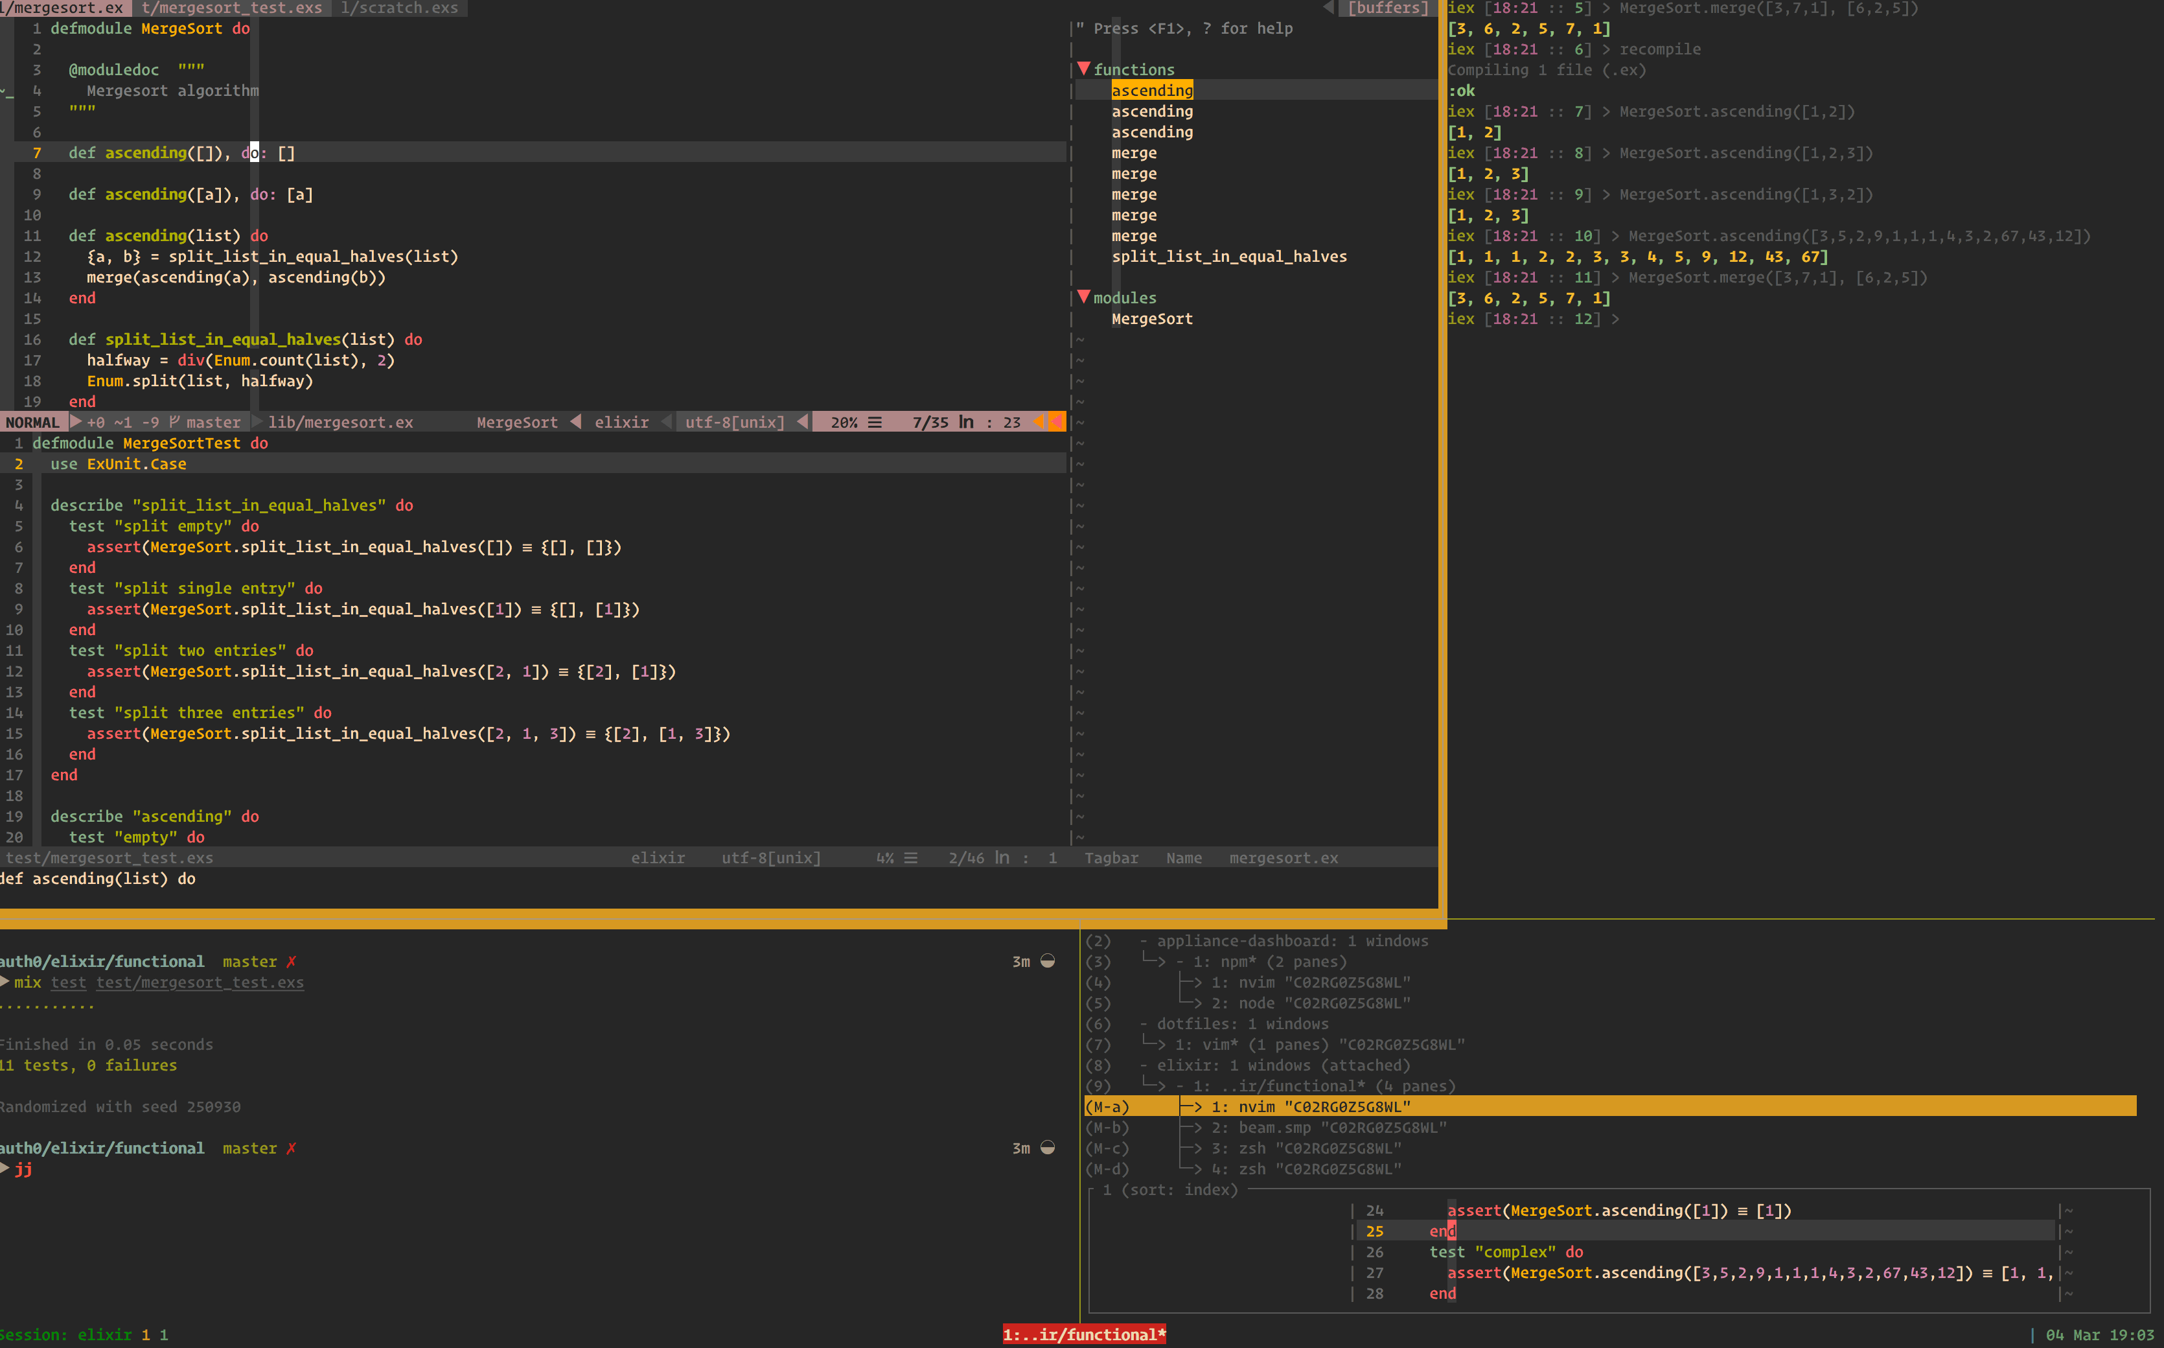Switch to the t/mergesort_test.exs buffer tab

pos(232,8)
